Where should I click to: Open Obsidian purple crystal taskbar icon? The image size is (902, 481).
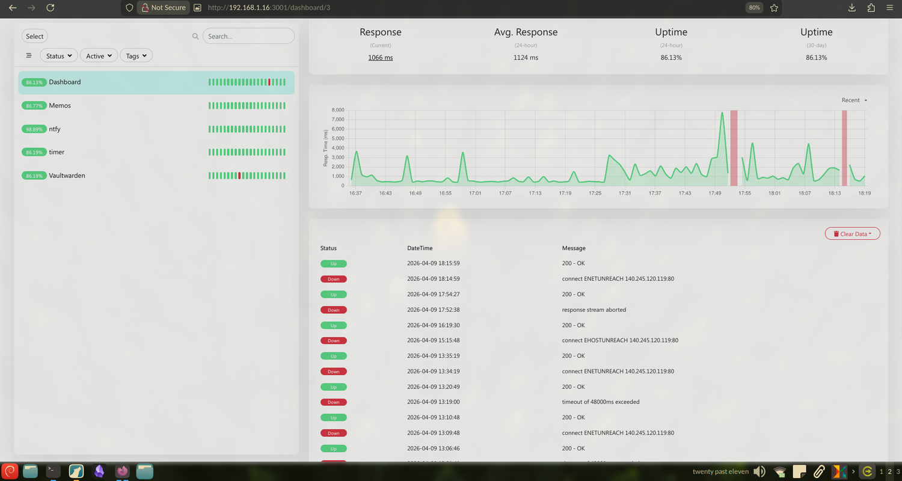point(99,471)
